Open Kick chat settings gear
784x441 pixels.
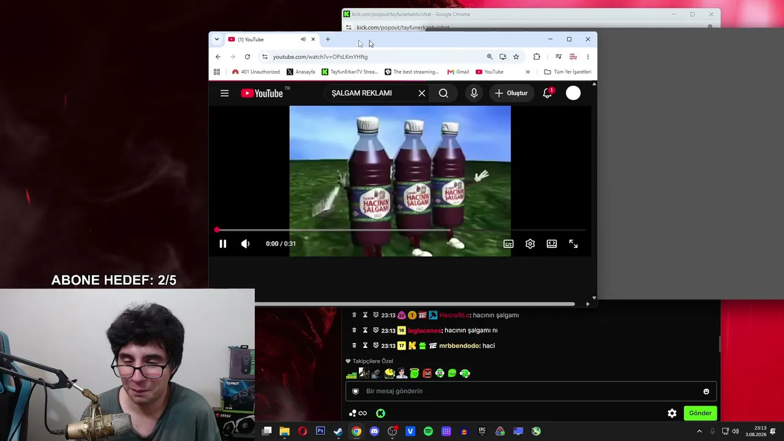tap(672, 413)
